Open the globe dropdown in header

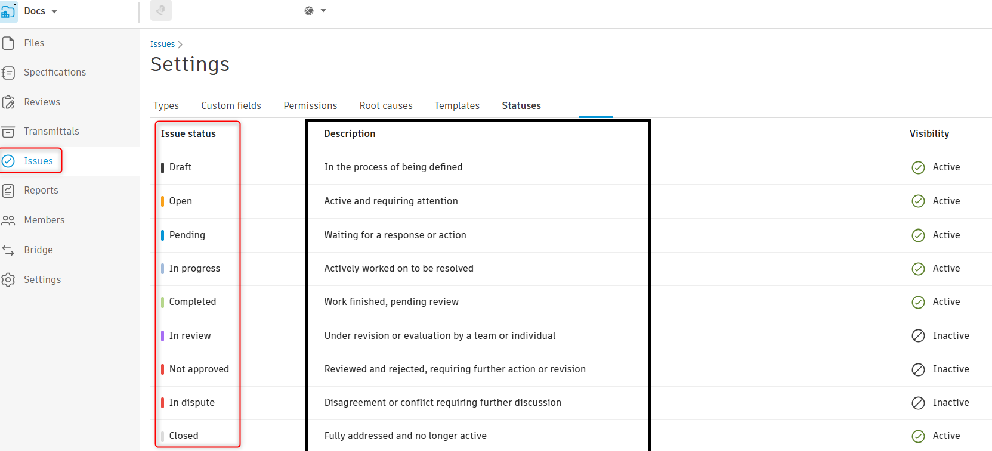316,11
